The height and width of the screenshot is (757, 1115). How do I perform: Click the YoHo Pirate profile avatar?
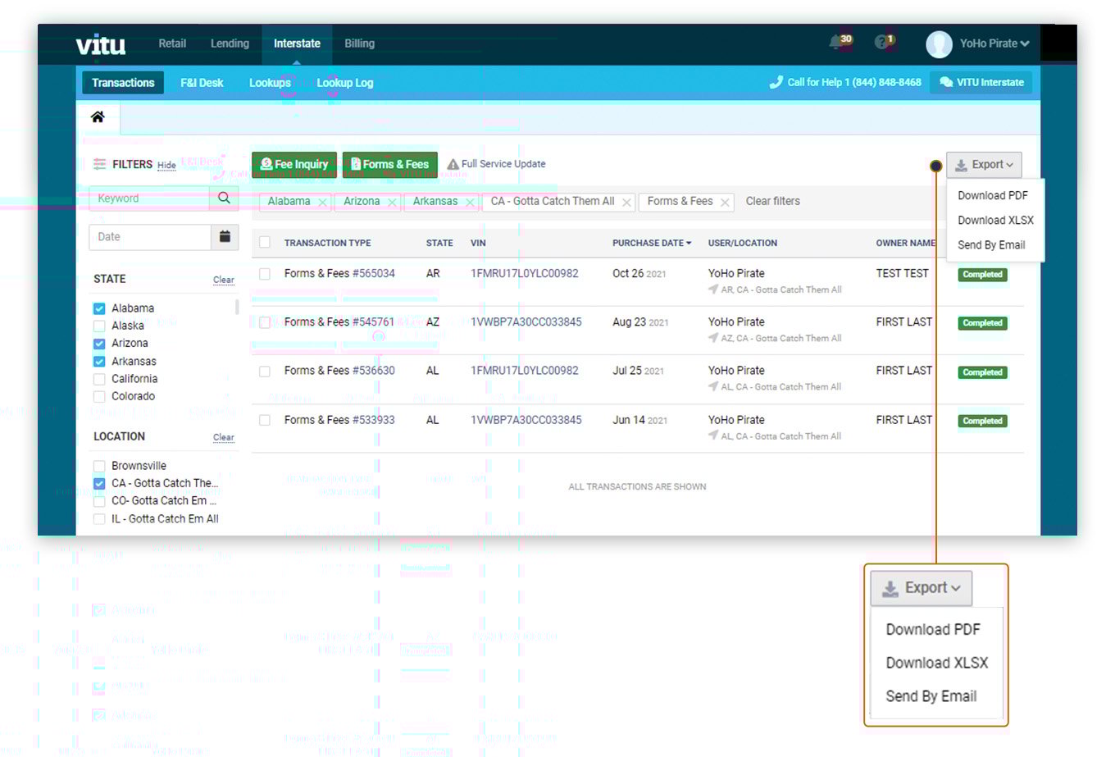(939, 43)
